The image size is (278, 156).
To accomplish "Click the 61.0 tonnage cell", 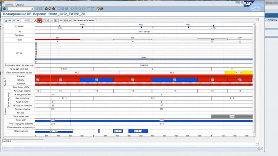I will (77, 73).
